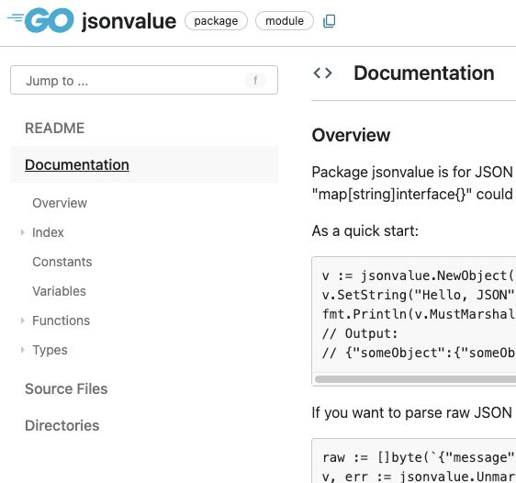Viewport: 516px width, 483px height.
Task: Jump to Constants section
Action: (x=62, y=262)
